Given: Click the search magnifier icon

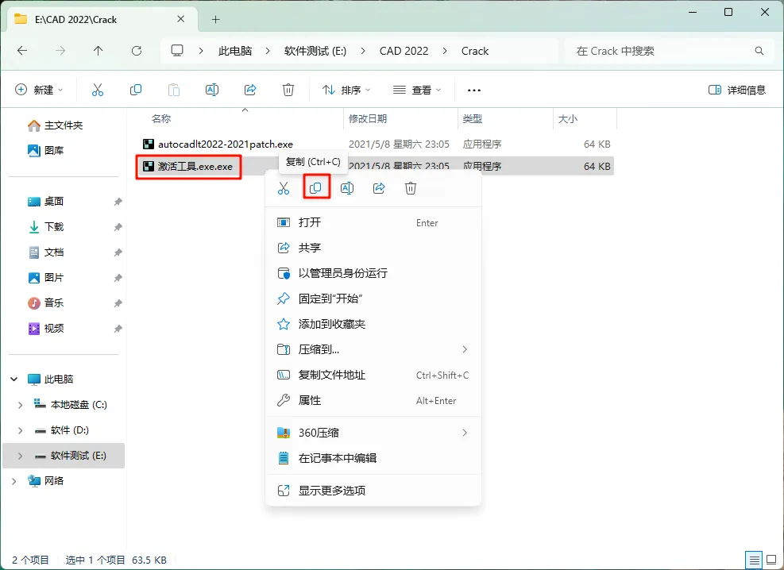Looking at the screenshot, I should [x=759, y=51].
